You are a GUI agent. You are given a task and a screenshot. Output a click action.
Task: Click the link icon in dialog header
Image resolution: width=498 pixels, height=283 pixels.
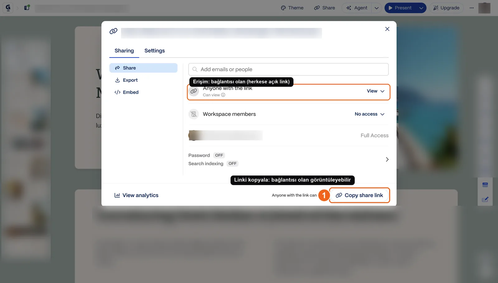pos(113,31)
